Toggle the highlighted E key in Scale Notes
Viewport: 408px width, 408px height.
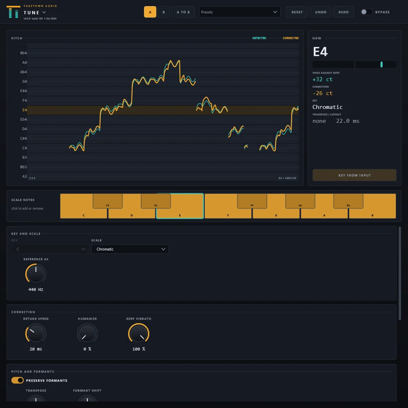pos(180,214)
